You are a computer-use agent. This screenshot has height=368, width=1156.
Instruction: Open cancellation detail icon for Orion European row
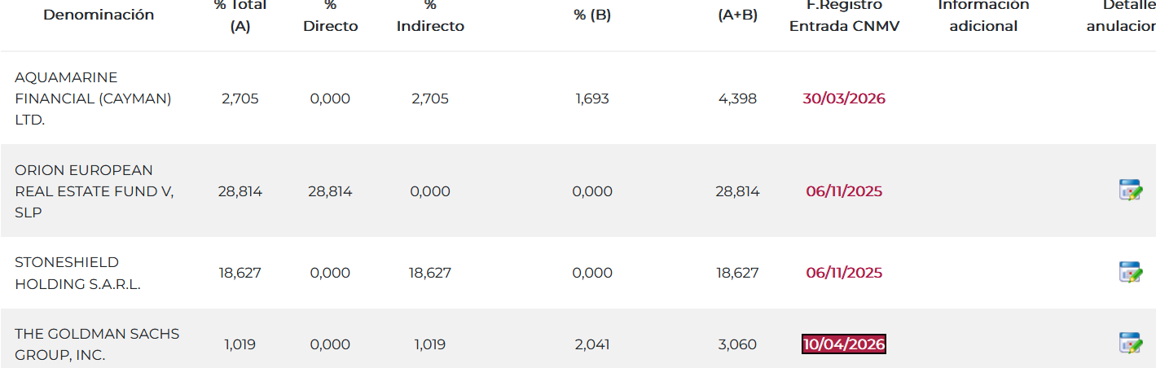coord(1130,191)
